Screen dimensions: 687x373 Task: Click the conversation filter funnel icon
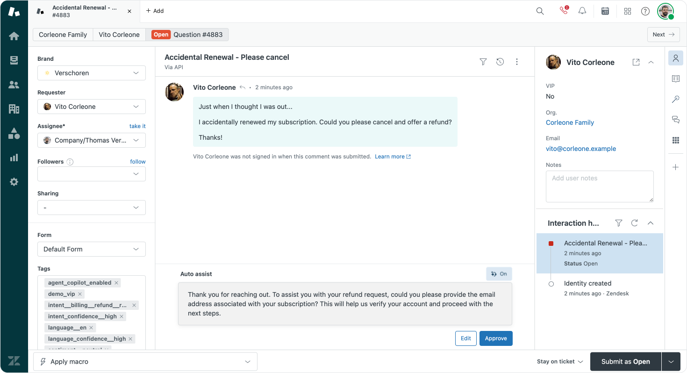point(483,62)
